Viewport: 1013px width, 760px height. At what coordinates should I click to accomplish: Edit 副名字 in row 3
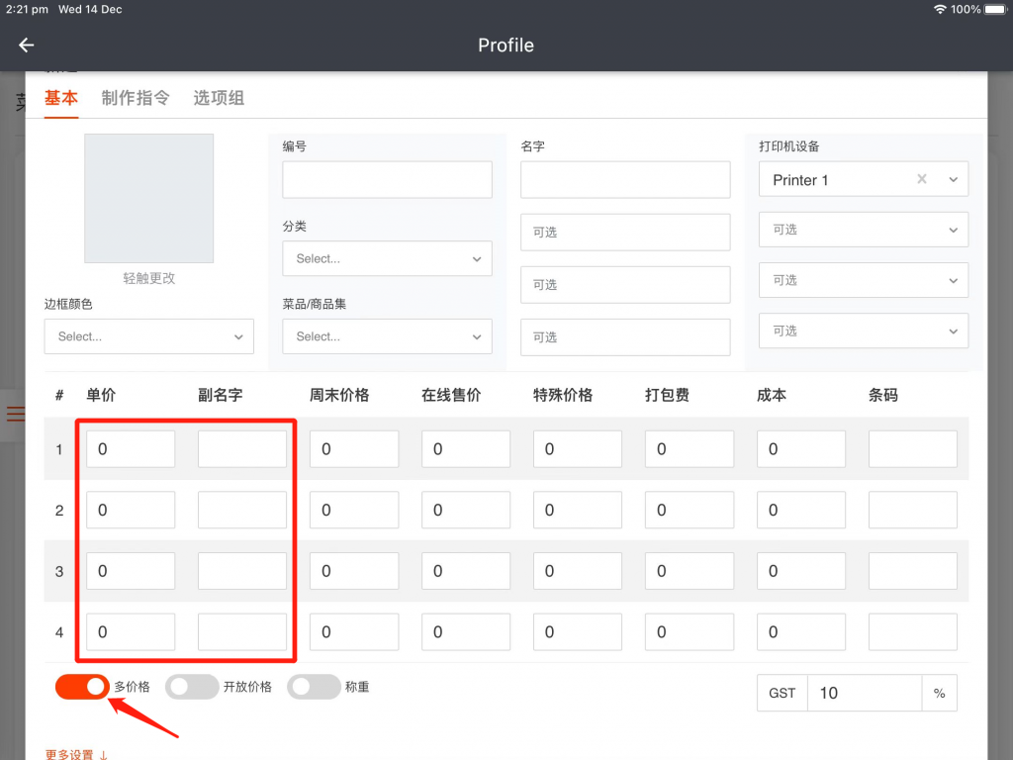(x=242, y=571)
